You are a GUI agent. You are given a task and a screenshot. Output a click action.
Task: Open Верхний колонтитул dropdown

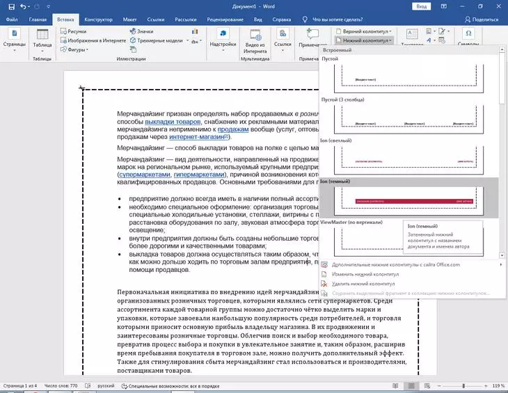point(364,31)
